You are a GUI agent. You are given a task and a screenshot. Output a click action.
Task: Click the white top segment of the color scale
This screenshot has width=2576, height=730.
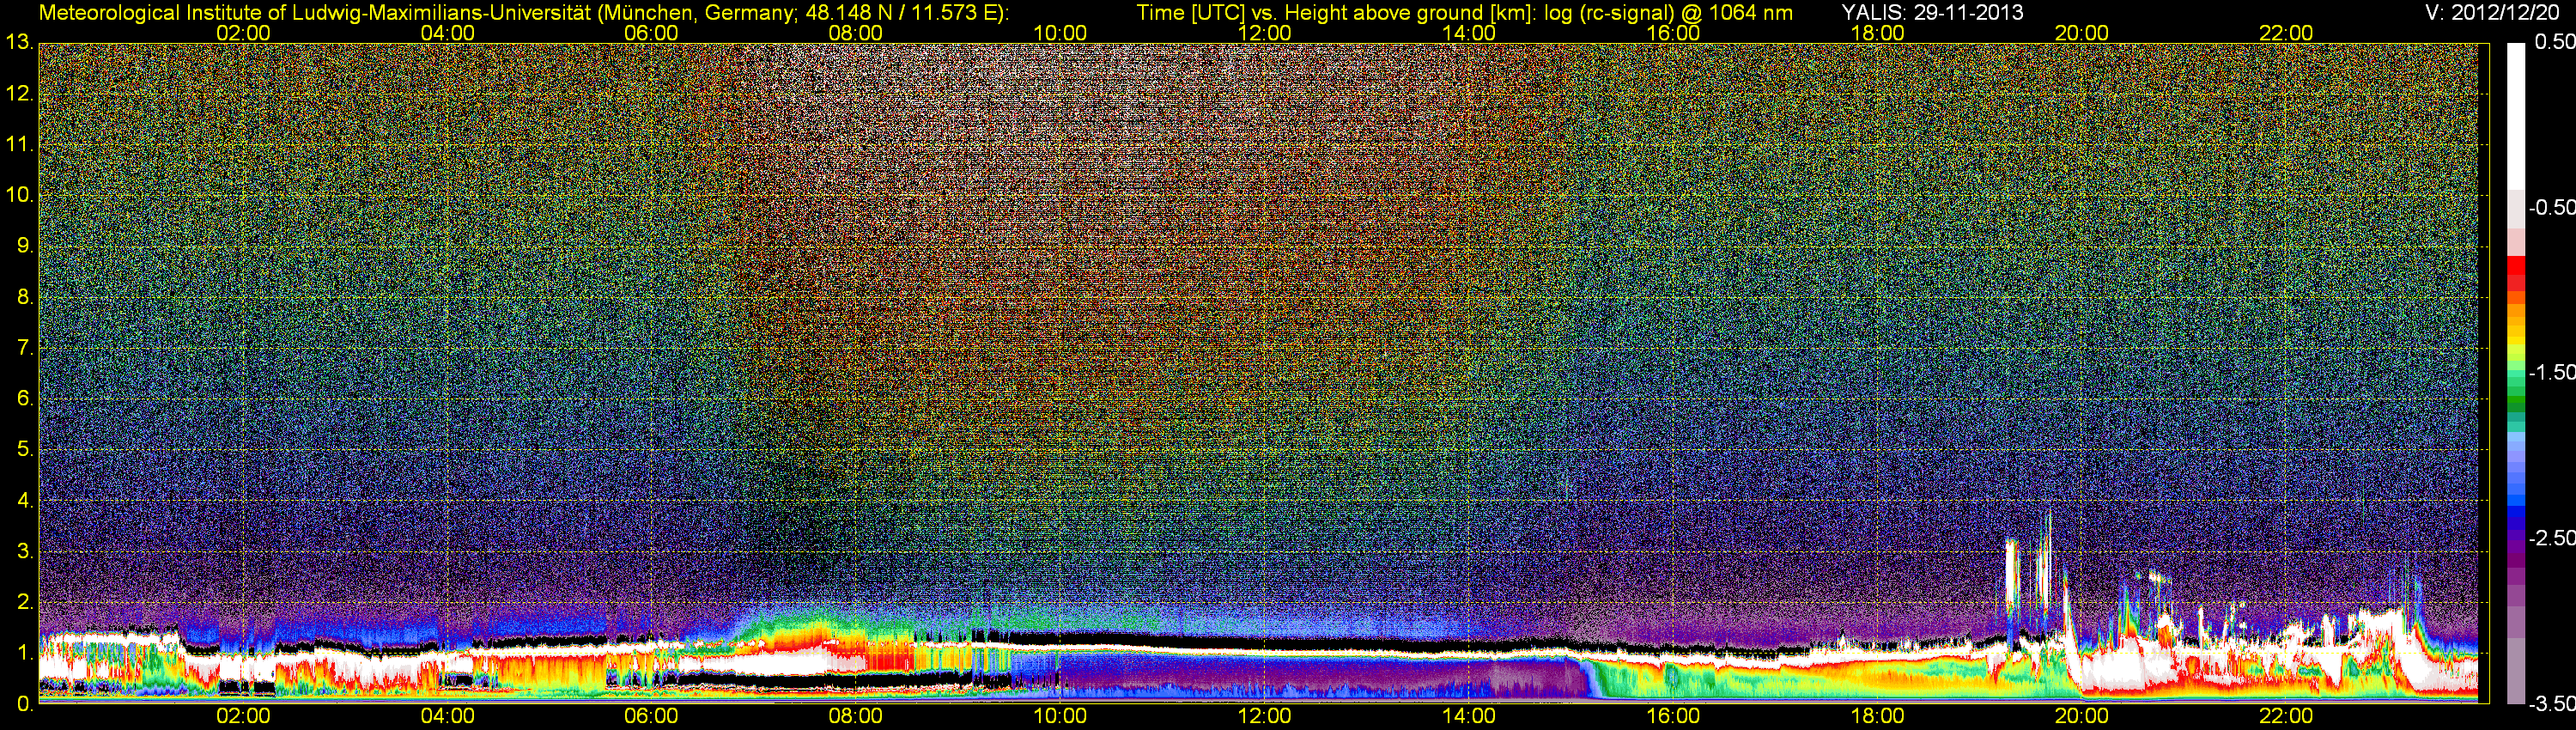click(x=2516, y=116)
